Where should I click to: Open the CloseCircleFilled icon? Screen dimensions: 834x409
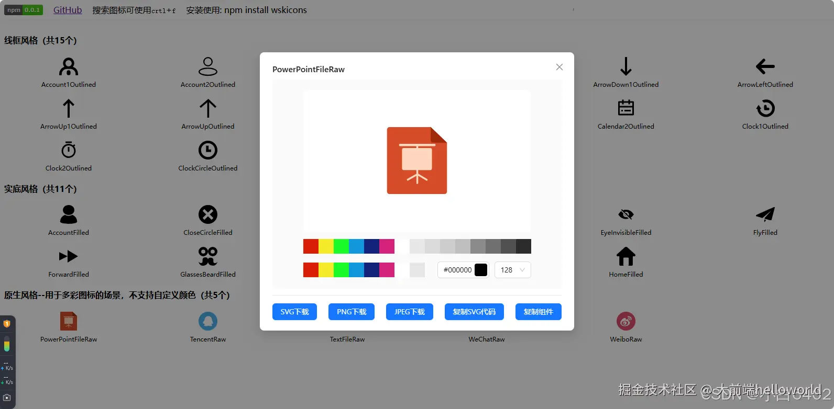point(208,214)
